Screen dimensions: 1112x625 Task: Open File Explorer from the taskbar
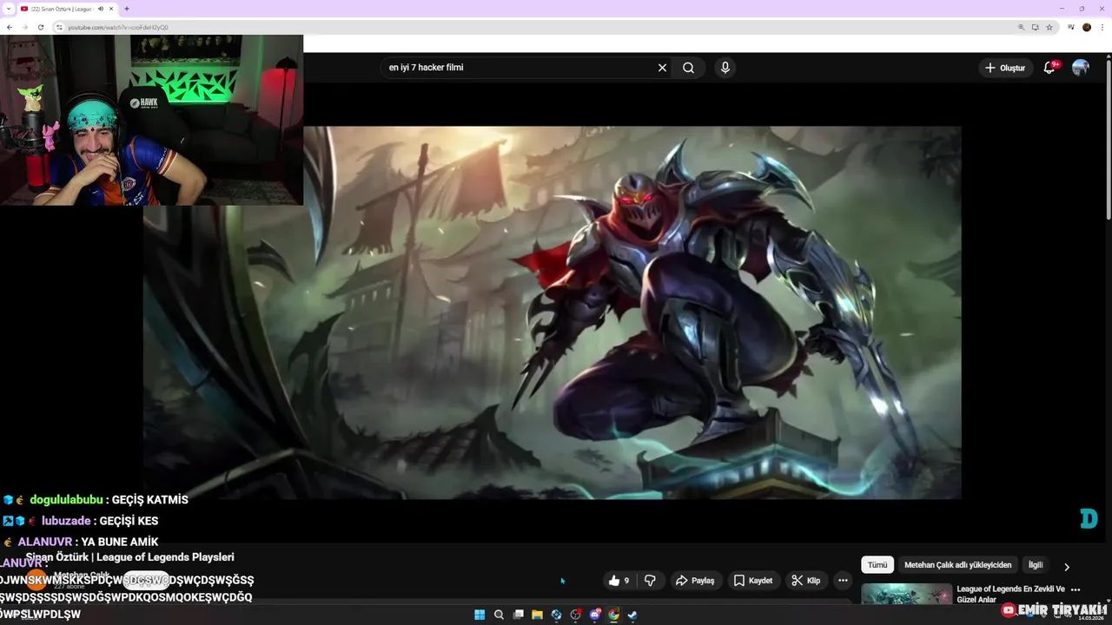(x=537, y=615)
